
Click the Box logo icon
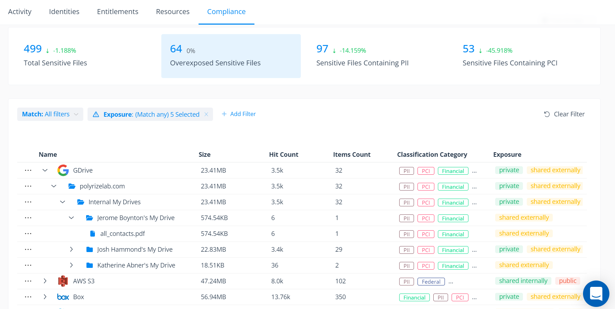tap(63, 297)
